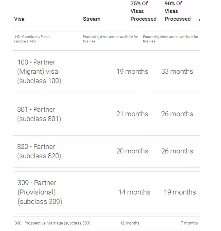
Task: Click 26 months for subclass 820
Action: point(177,151)
